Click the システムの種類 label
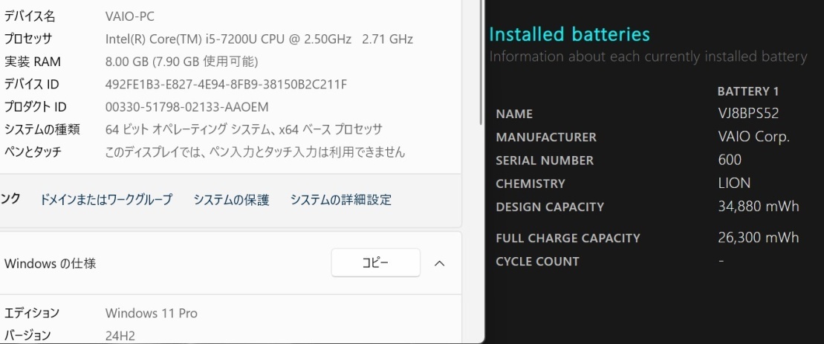This screenshot has width=824, height=344. point(42,130)
